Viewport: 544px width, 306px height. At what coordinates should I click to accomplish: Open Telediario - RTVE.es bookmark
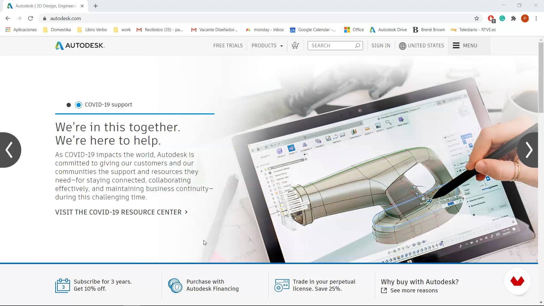[x=473, y=30]
